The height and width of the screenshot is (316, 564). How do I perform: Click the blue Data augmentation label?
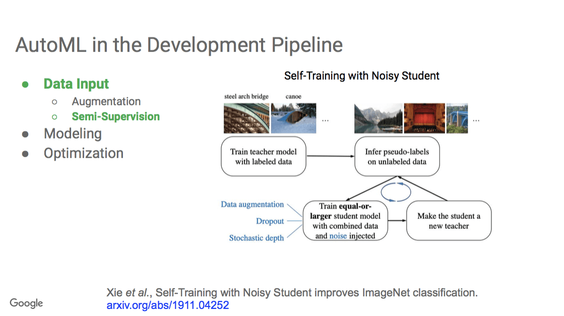(x=252, y=204)
